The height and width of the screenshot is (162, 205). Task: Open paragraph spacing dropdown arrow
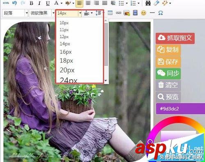tap(92, 13)
